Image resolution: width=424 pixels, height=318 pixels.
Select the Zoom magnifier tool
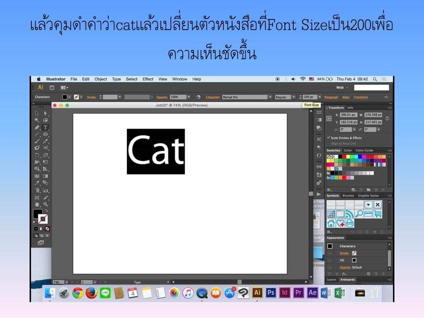(x=45, y=204)
